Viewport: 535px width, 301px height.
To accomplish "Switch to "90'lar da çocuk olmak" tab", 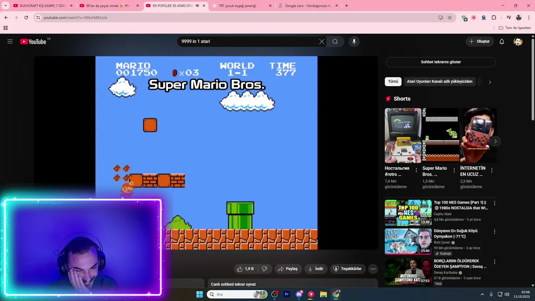I will [109, 6].
